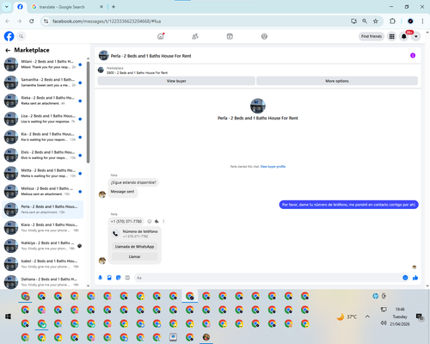The image size is (430, 344).
Task: Click the conversation list scrollbar
Action: tap(88, 112)
